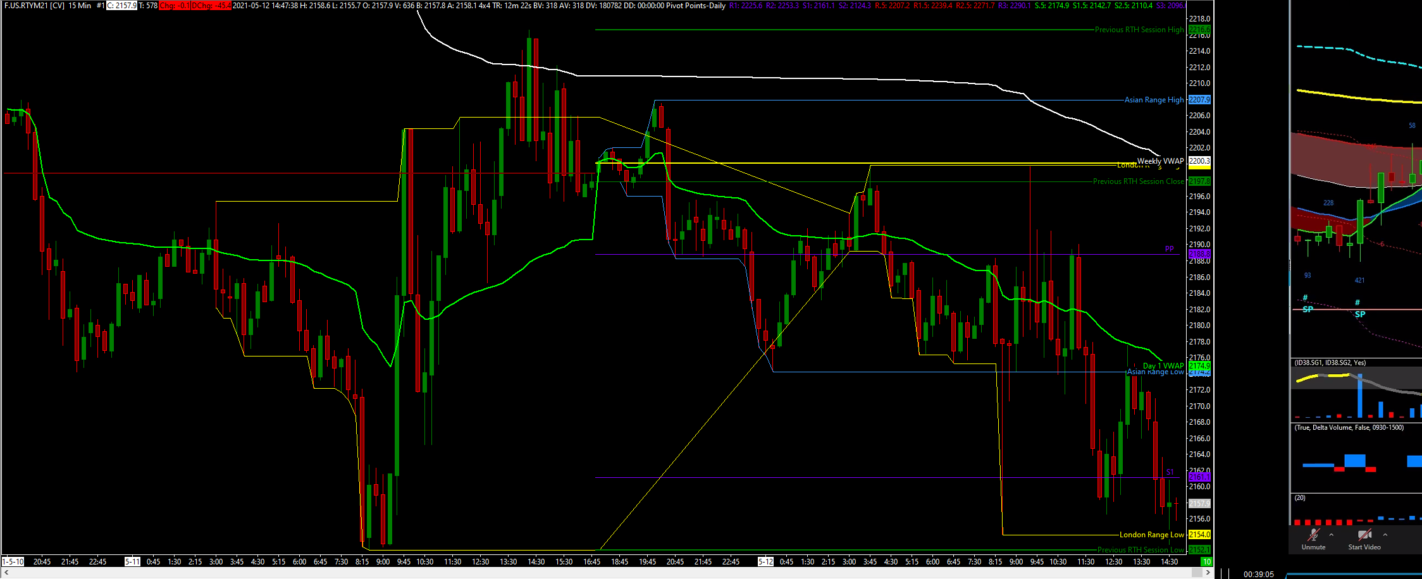Expand audio options arrow beside Unmute
Image resolution: width=1422 pixels, height=579 pixels.
1332,535
